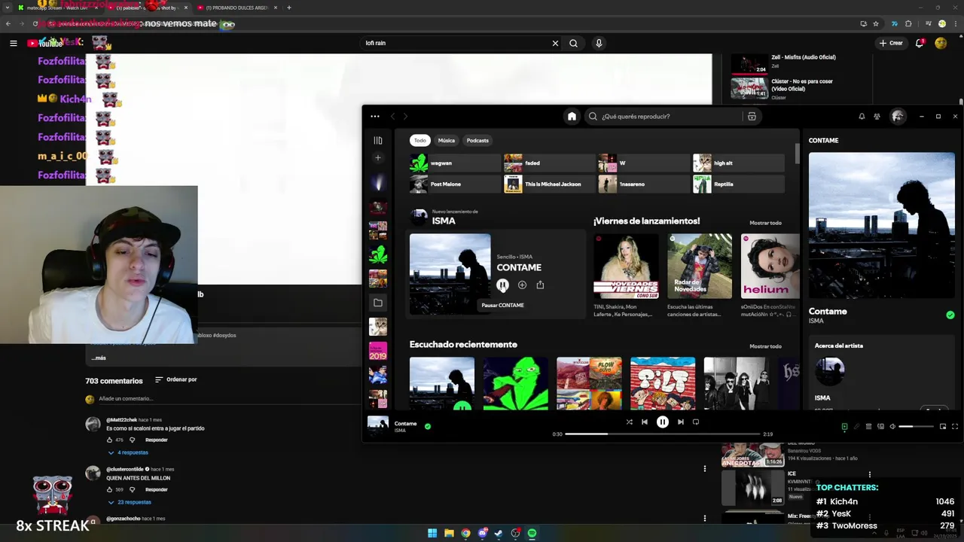Open the lyrics microphone icon

(x=856, y=426)
